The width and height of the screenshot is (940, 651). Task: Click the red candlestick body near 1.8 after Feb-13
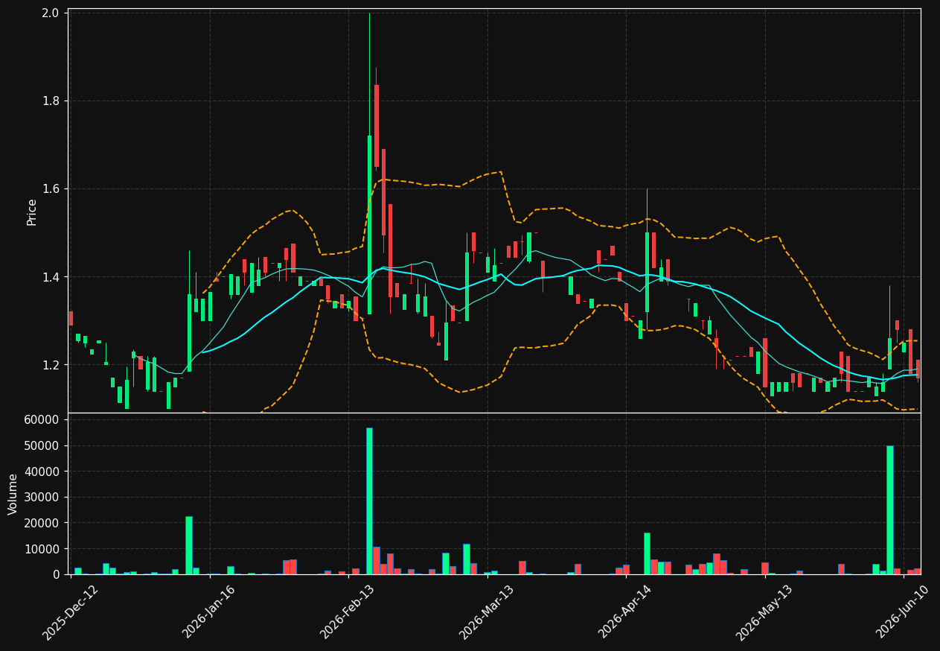[x=377, y=126]
